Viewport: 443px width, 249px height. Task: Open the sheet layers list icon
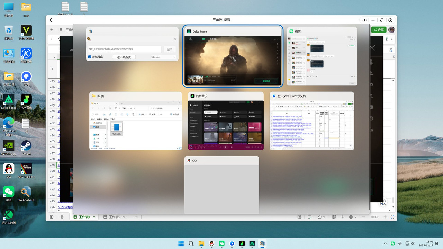(x=62, y=217)
